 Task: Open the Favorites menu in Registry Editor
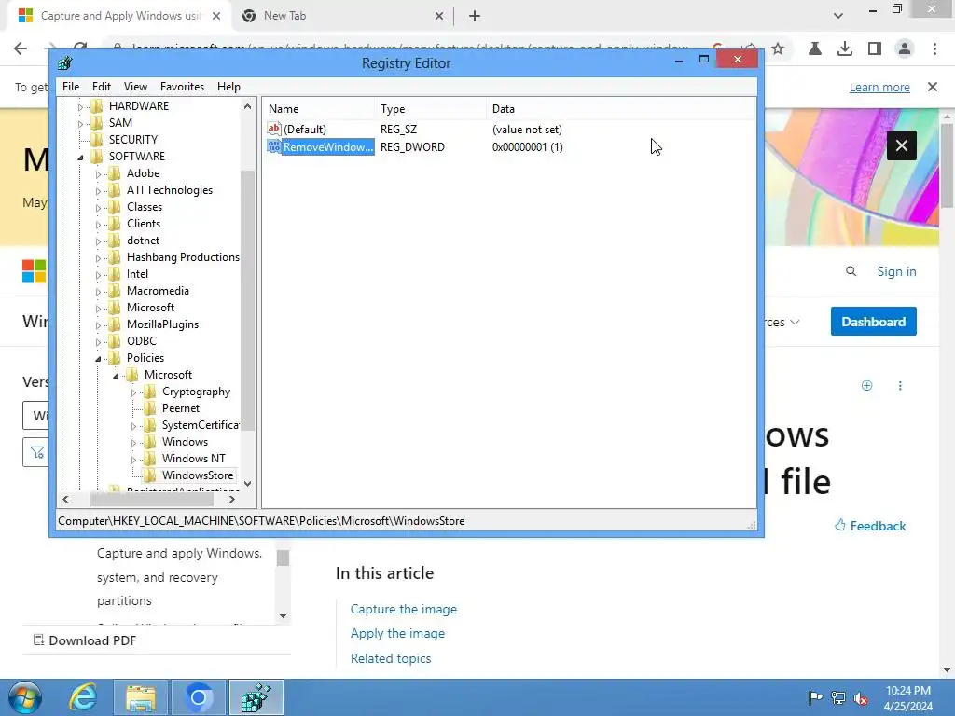click(182, 87)
